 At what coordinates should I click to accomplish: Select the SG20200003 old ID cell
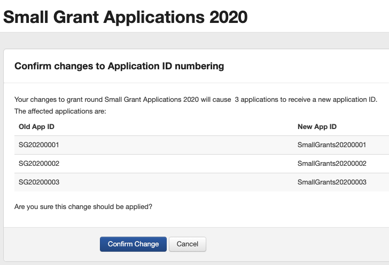point(38,182)
